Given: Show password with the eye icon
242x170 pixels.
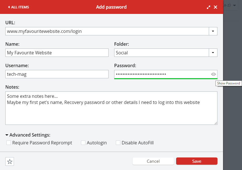Looking at the screenshot, I should 213,74.
